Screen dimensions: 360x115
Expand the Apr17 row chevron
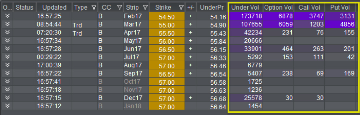[x=7, y=33]
